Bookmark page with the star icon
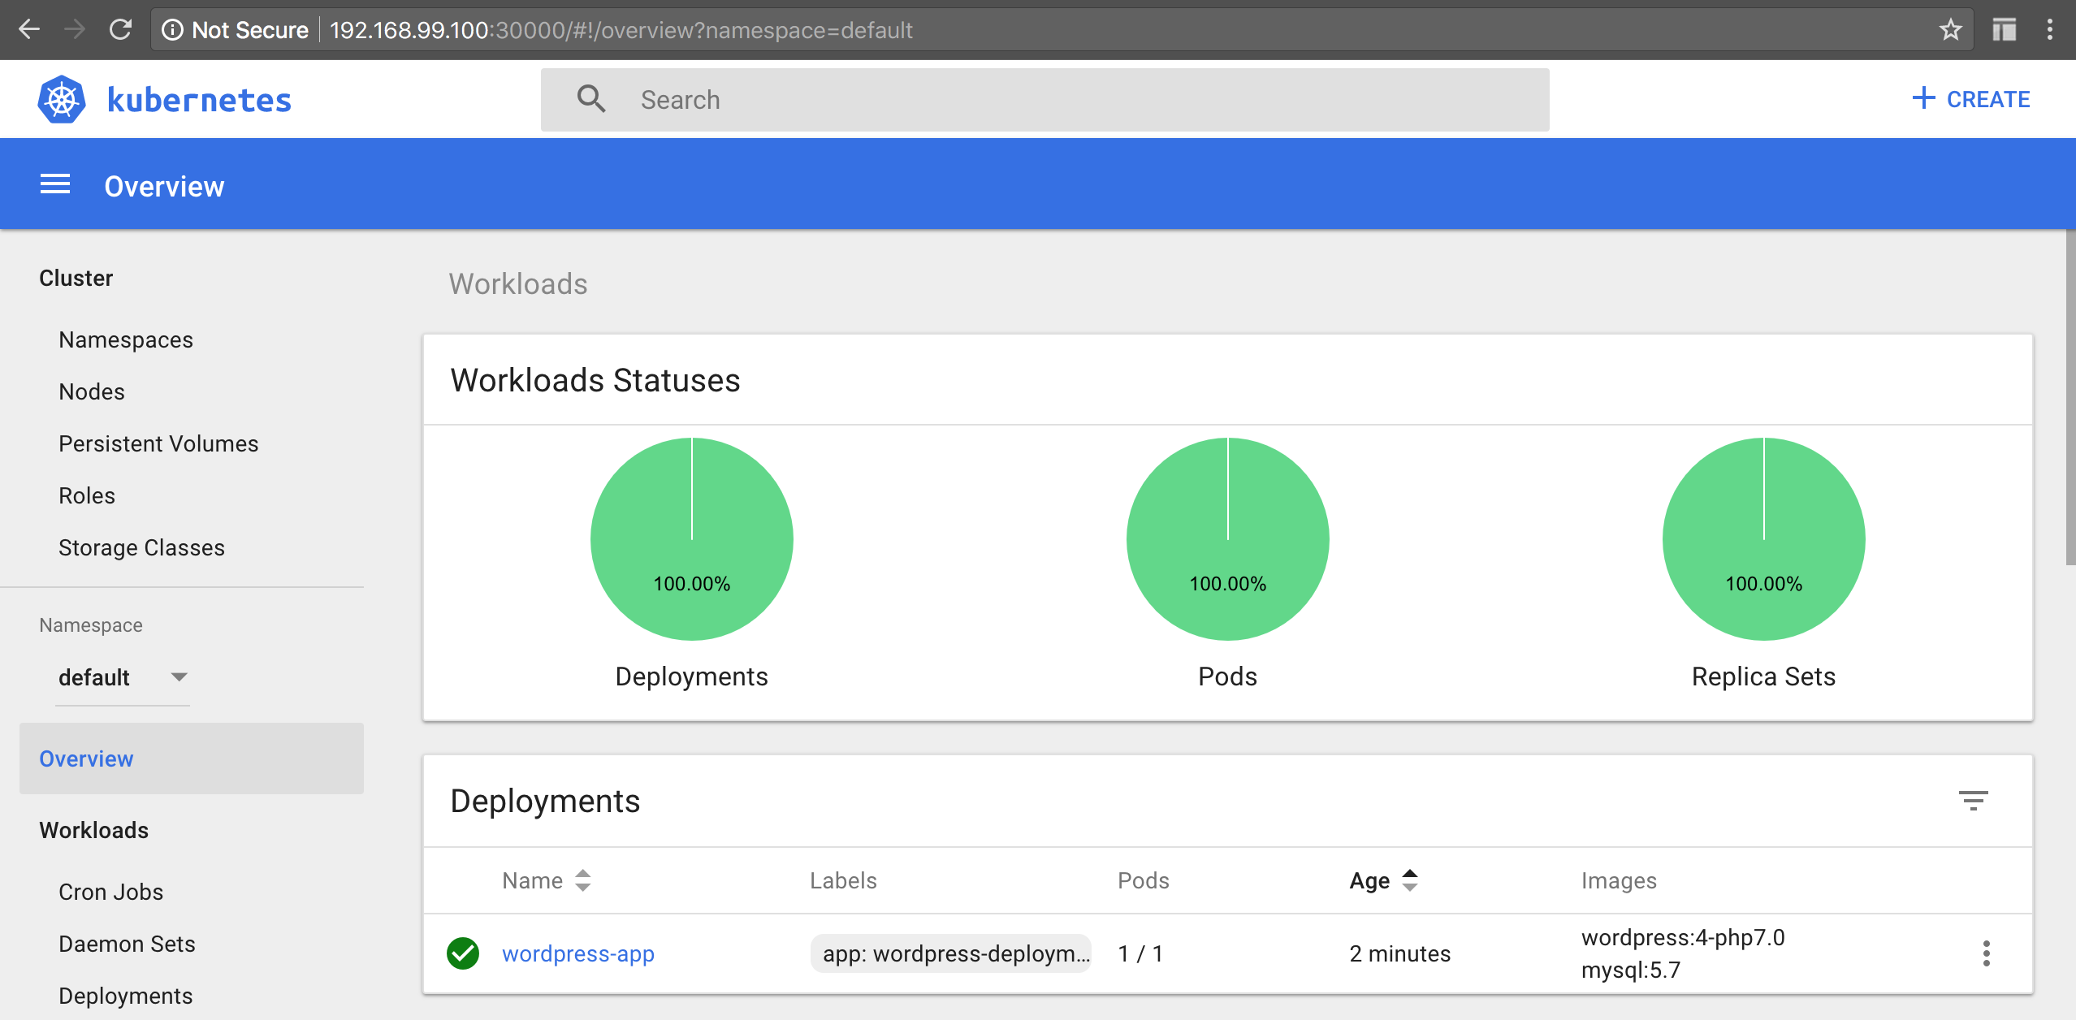Image resolution: width=2076 pixels, height=1020 pixels. click(x=1950, y=30)
